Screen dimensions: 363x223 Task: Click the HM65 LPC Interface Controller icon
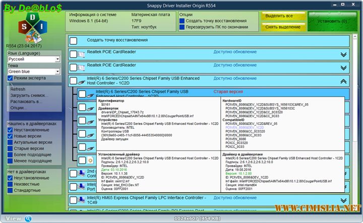click(82, 200)
